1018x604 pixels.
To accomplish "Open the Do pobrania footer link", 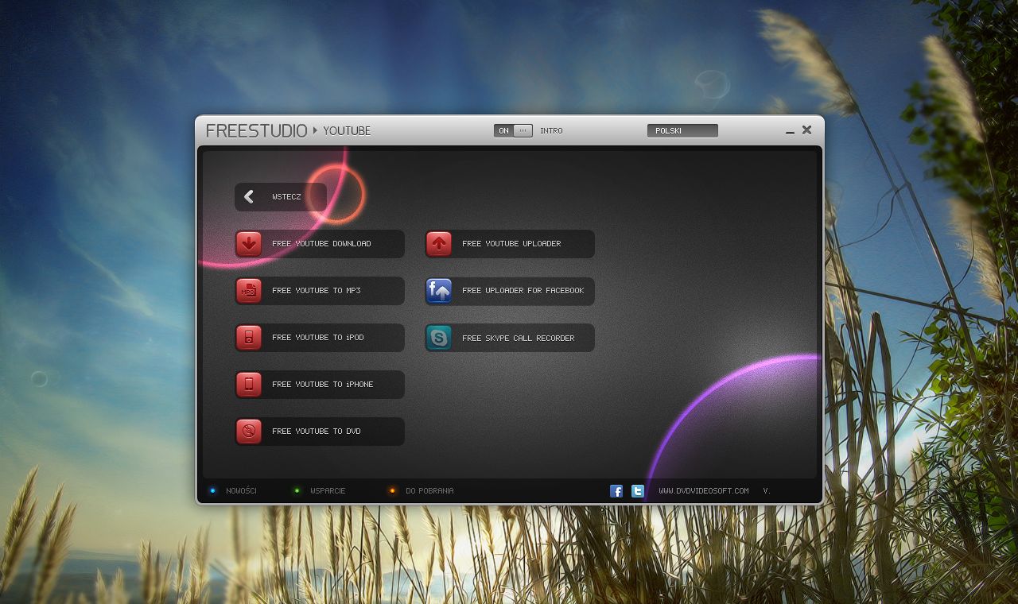I will click(429, 491).
